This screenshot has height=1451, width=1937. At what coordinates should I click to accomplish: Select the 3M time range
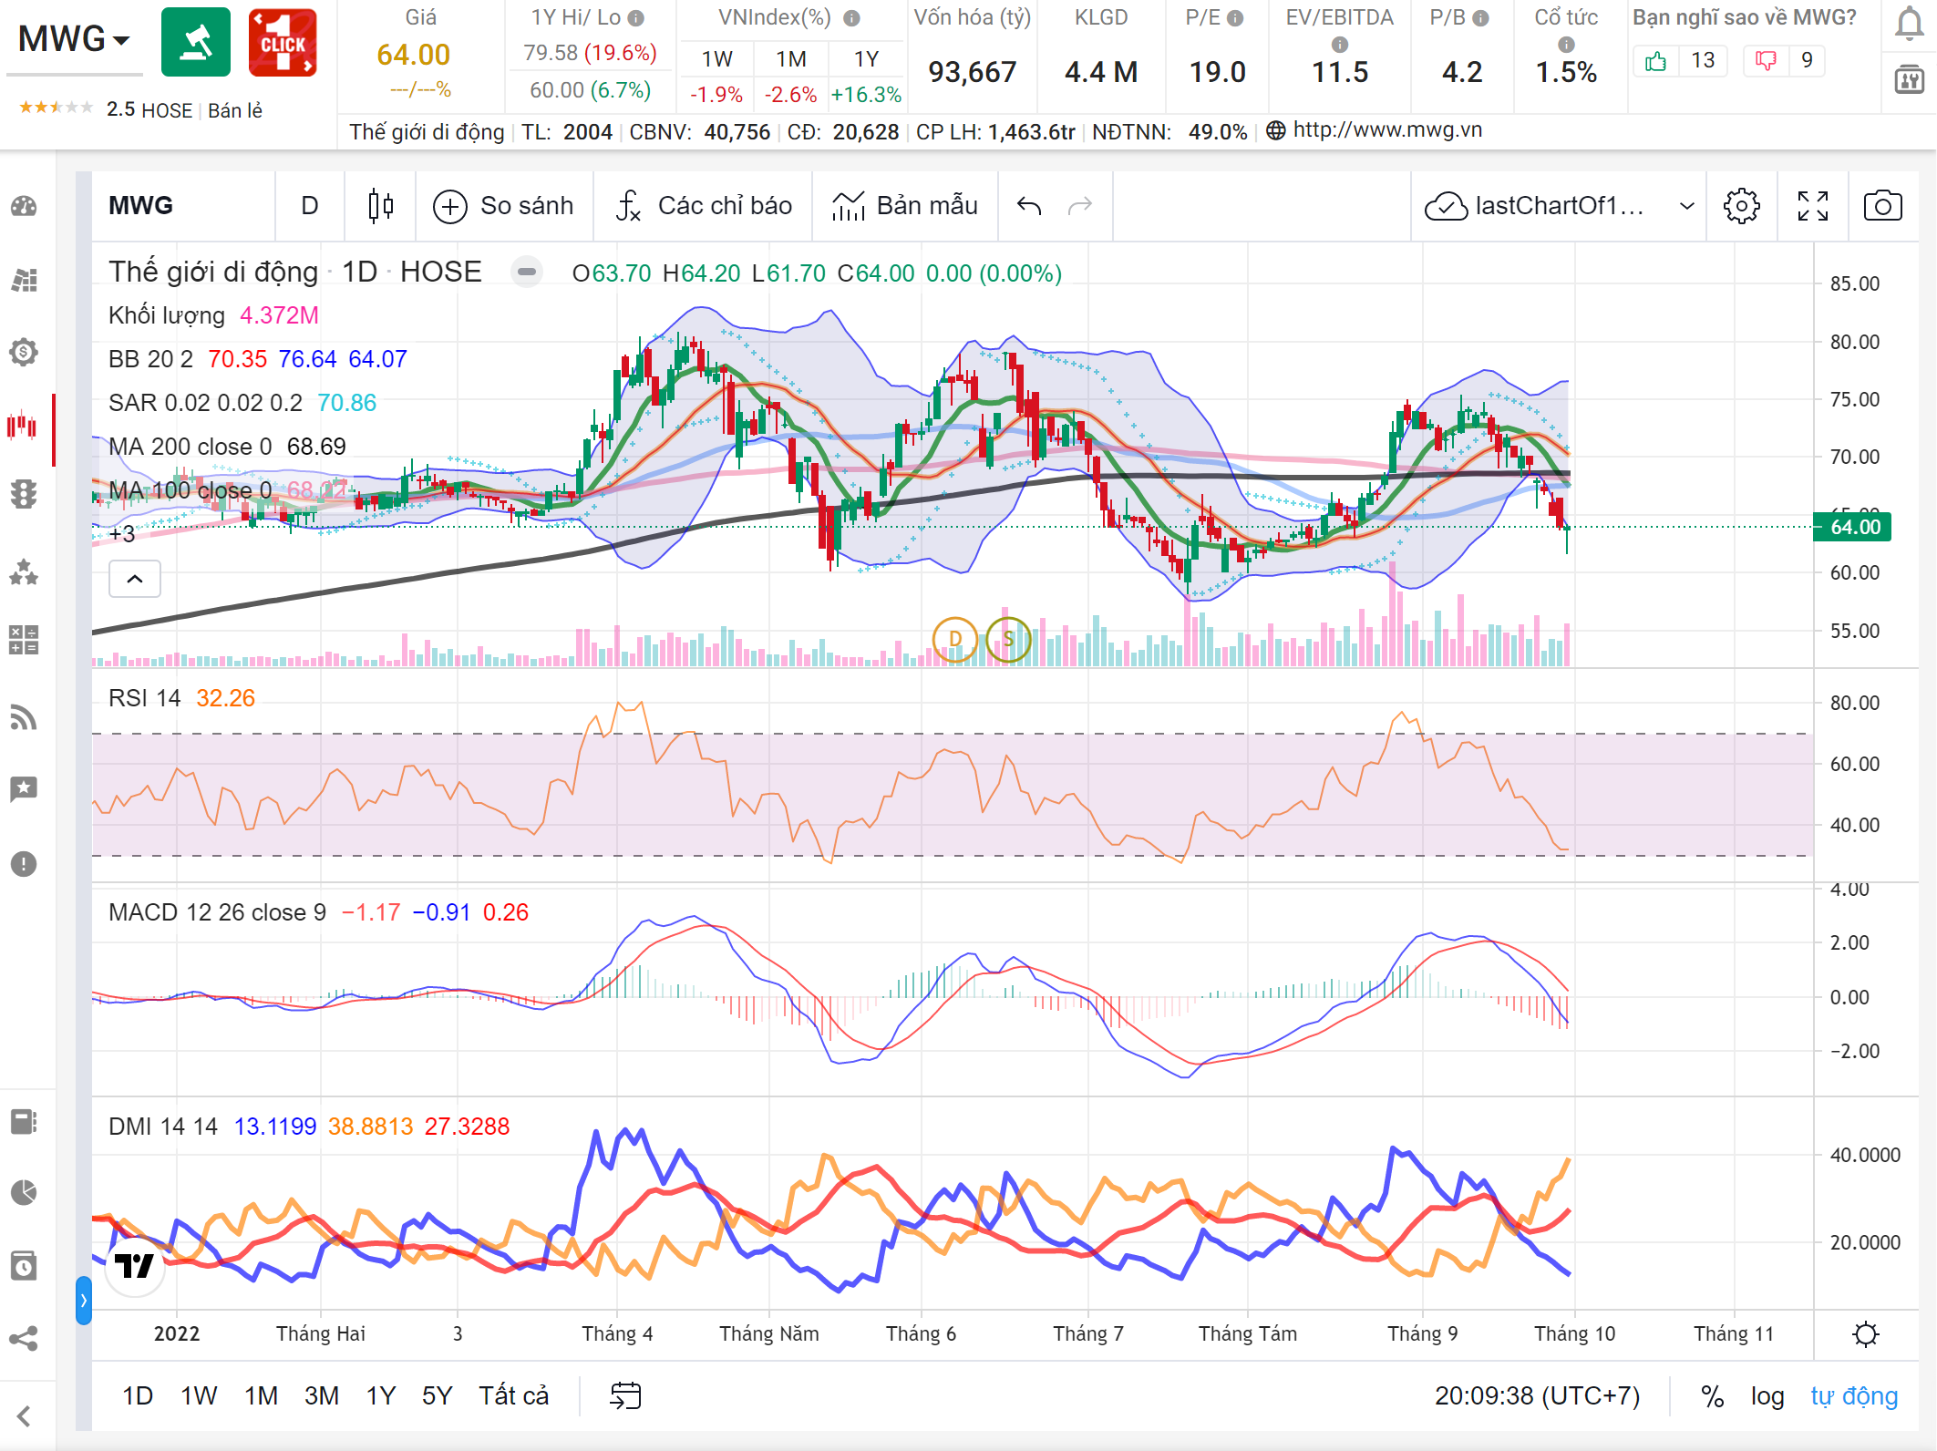click(322, 1396)
